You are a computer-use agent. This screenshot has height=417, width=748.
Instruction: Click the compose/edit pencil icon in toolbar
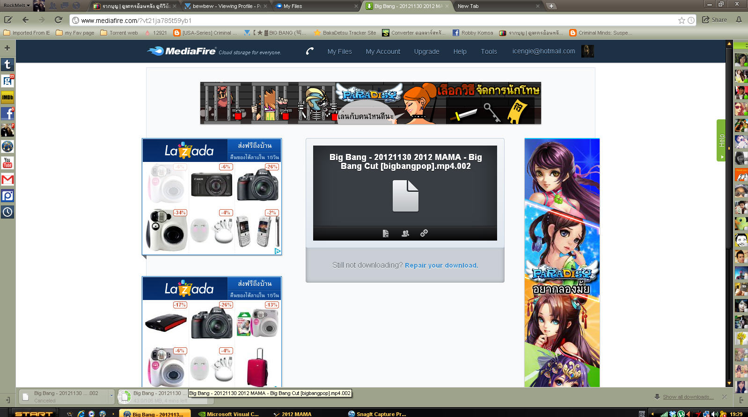tap(8, 20)
